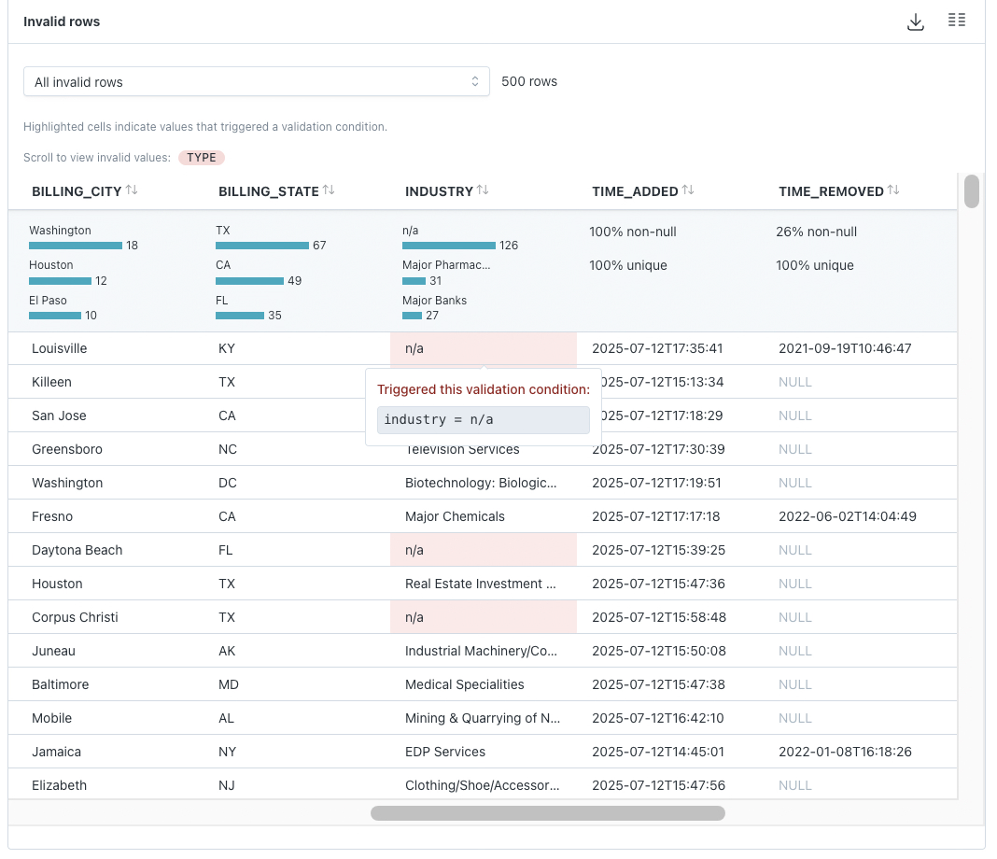Sort by BILLING_CITY arrows icon
The height and width of the screenshot is (859, 997).
point(132,190)
